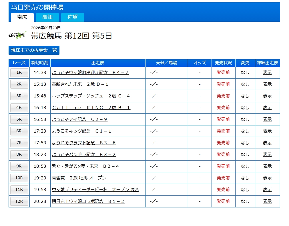Viewport: 289px width, 226px height.
Task: Click the 出走表 column header
Action: 98,63
